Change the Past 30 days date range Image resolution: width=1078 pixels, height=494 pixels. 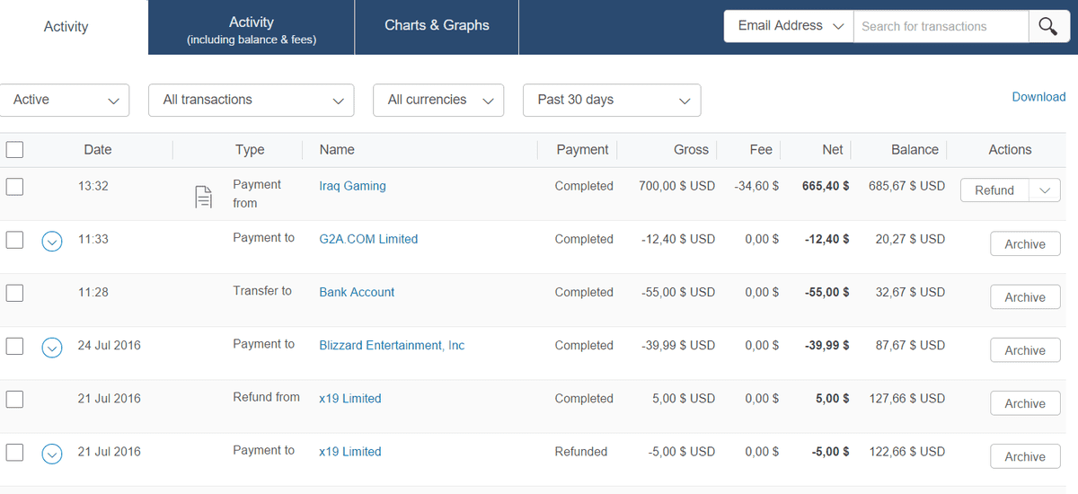[611, 101]
